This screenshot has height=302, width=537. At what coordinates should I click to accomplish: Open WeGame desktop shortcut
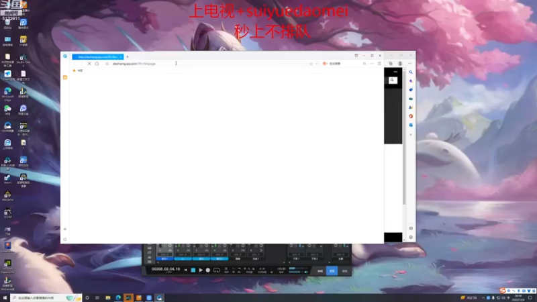(x=7, y=196)
